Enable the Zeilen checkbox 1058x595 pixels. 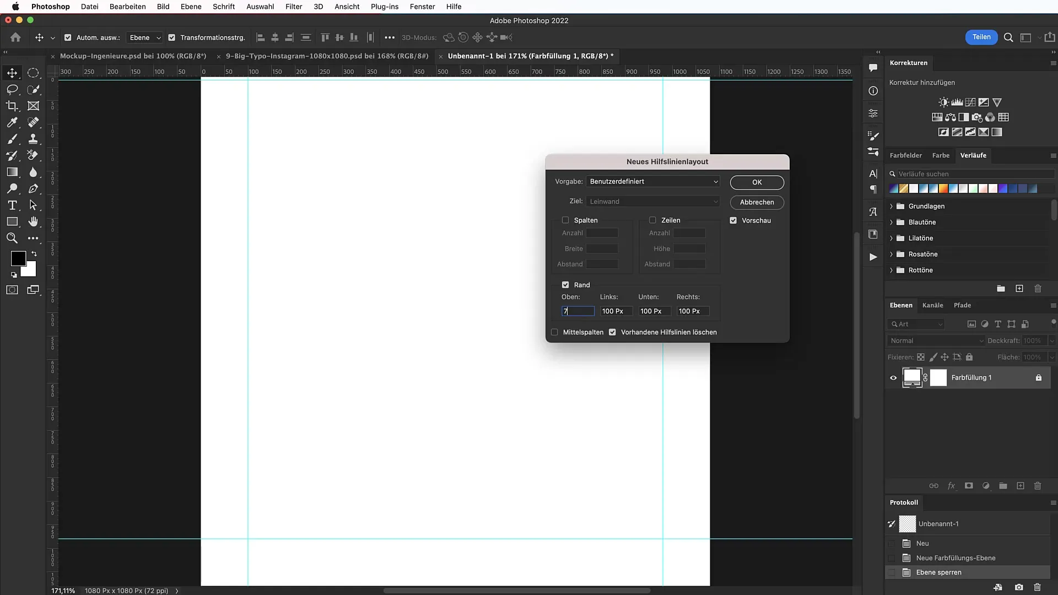653,220
